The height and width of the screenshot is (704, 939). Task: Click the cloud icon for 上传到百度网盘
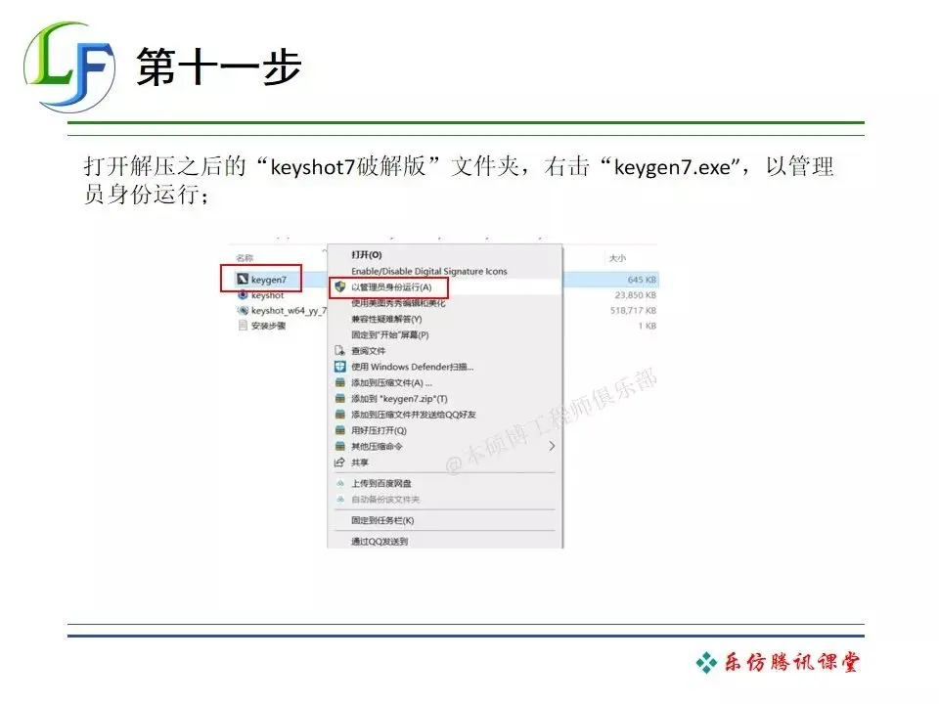pyautogui.click(x=340, y=483)
